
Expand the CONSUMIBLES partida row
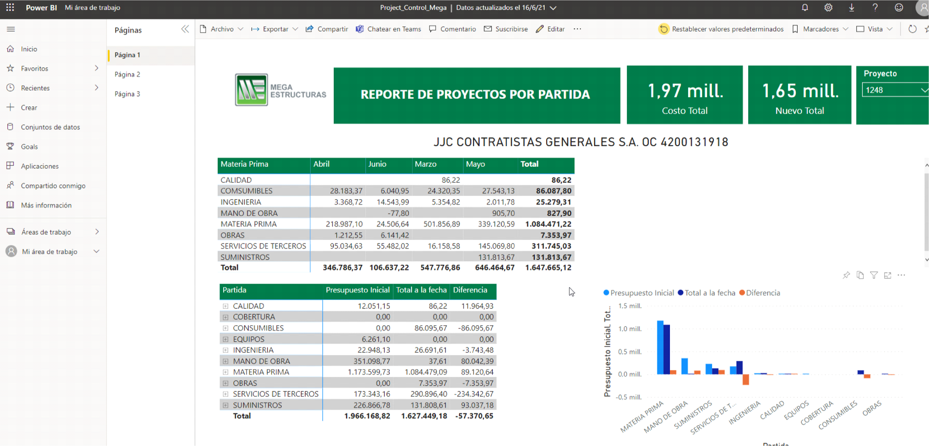(225, 328)
